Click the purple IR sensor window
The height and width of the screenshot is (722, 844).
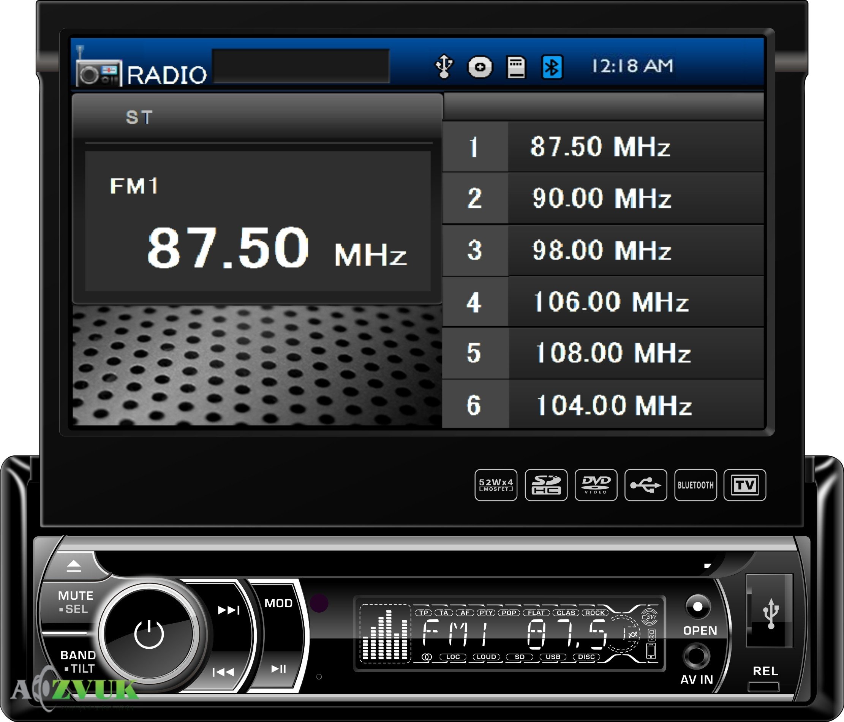pyautogui.click(x=319, y=603)
